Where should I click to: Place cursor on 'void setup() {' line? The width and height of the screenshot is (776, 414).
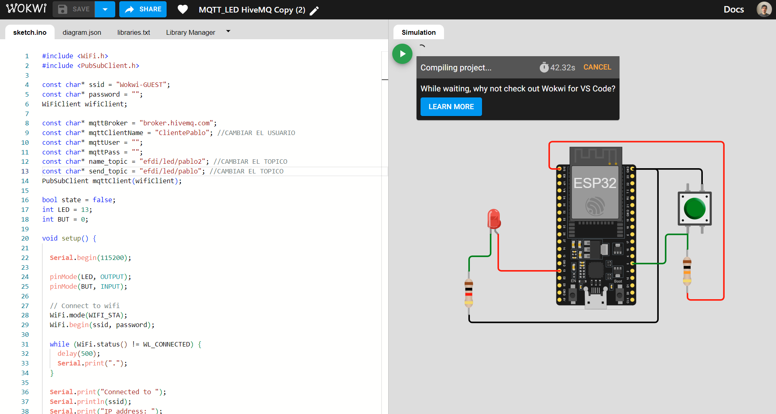point(69,239)
